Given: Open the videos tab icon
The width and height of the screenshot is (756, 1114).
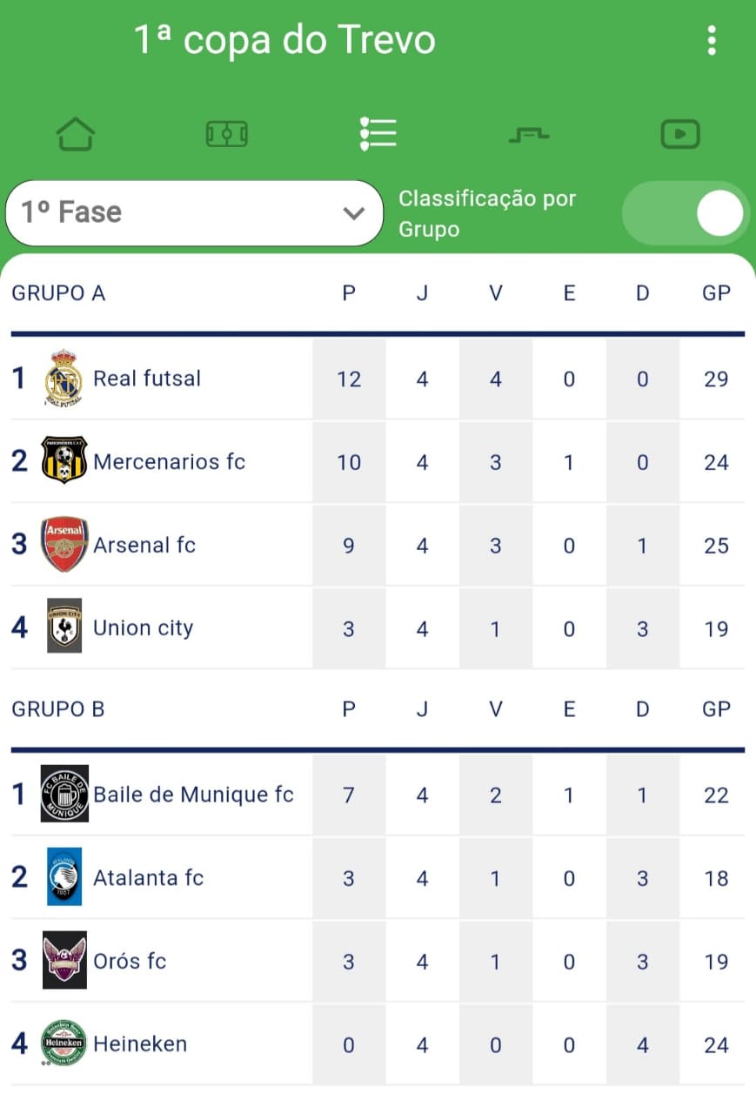Looking at the screenshot, I should click(x=680, y=133).
